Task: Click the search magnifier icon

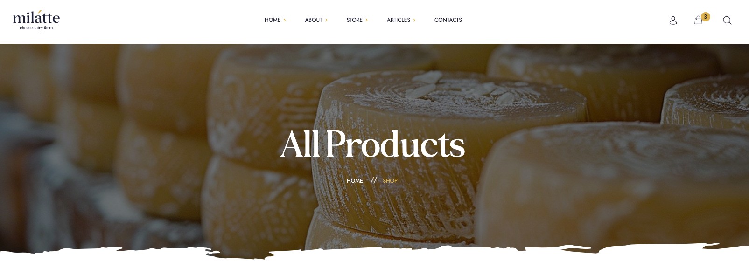Action: (727, 21)
